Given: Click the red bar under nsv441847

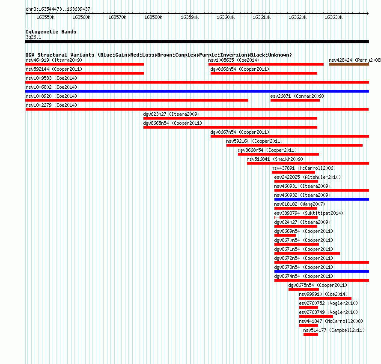Looking at the screenshot, I should click(x=309, y=325).
